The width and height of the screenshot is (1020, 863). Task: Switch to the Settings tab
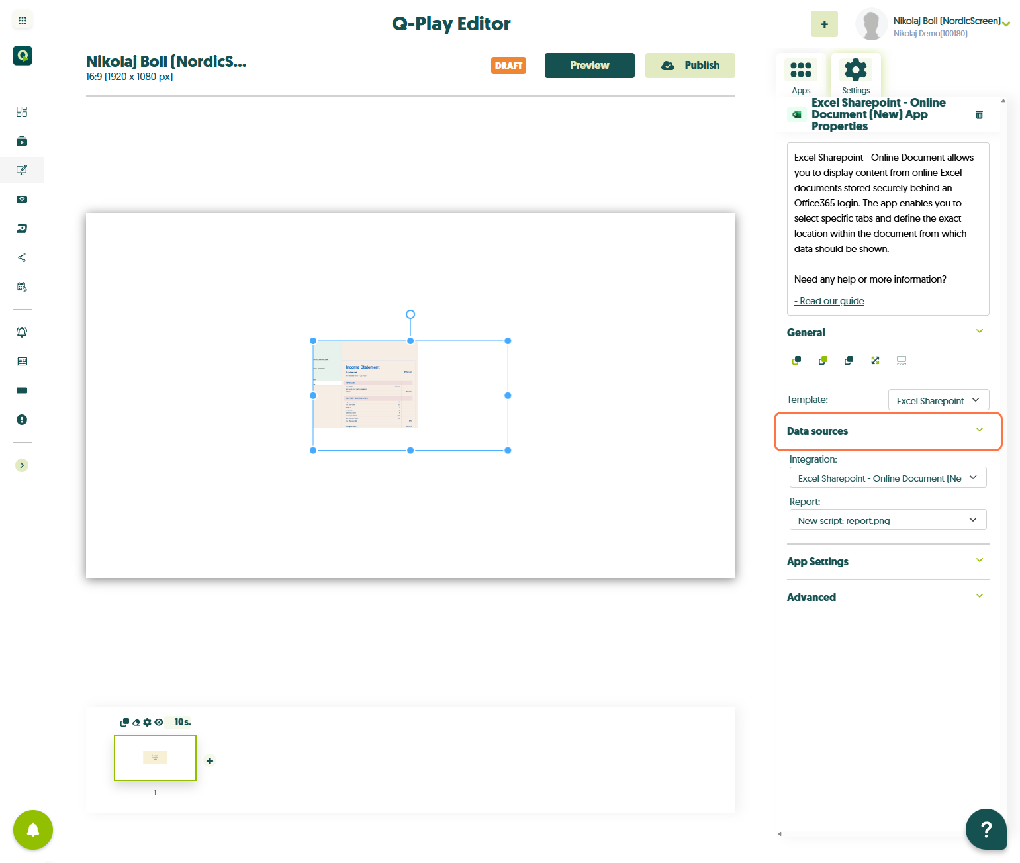856,75
